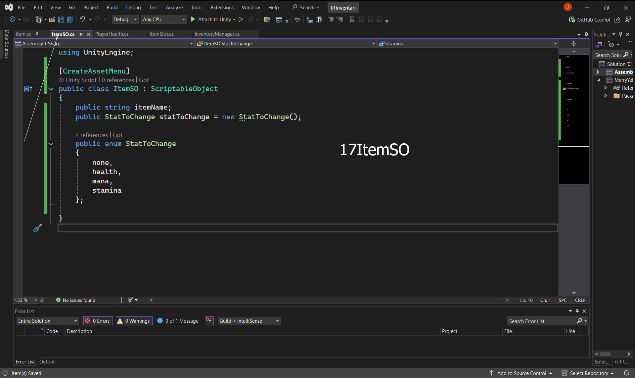
Task: Click the notifications bell in status bar
Action: tap(626, 373)
